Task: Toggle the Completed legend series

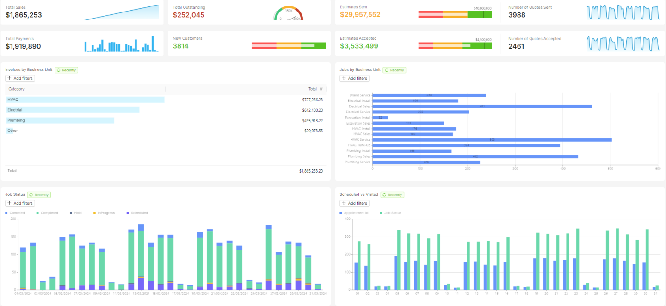Action: 47,213
